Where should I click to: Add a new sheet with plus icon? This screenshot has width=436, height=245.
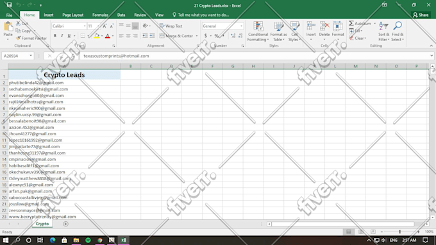click(x=65, y=224)
